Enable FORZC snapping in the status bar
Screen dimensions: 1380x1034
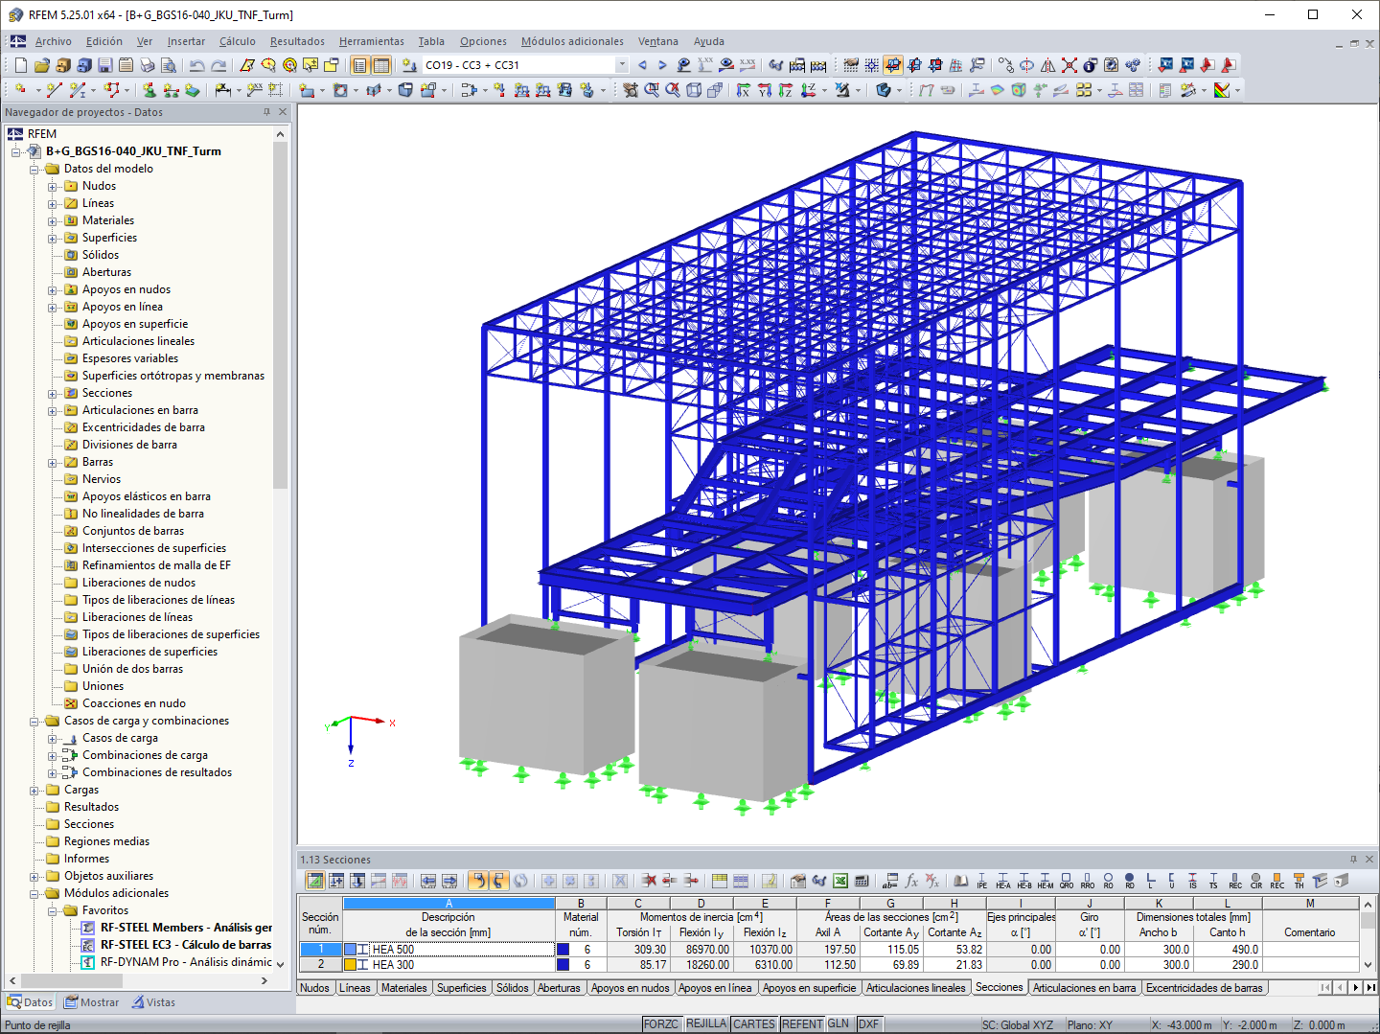[661, 1023]
